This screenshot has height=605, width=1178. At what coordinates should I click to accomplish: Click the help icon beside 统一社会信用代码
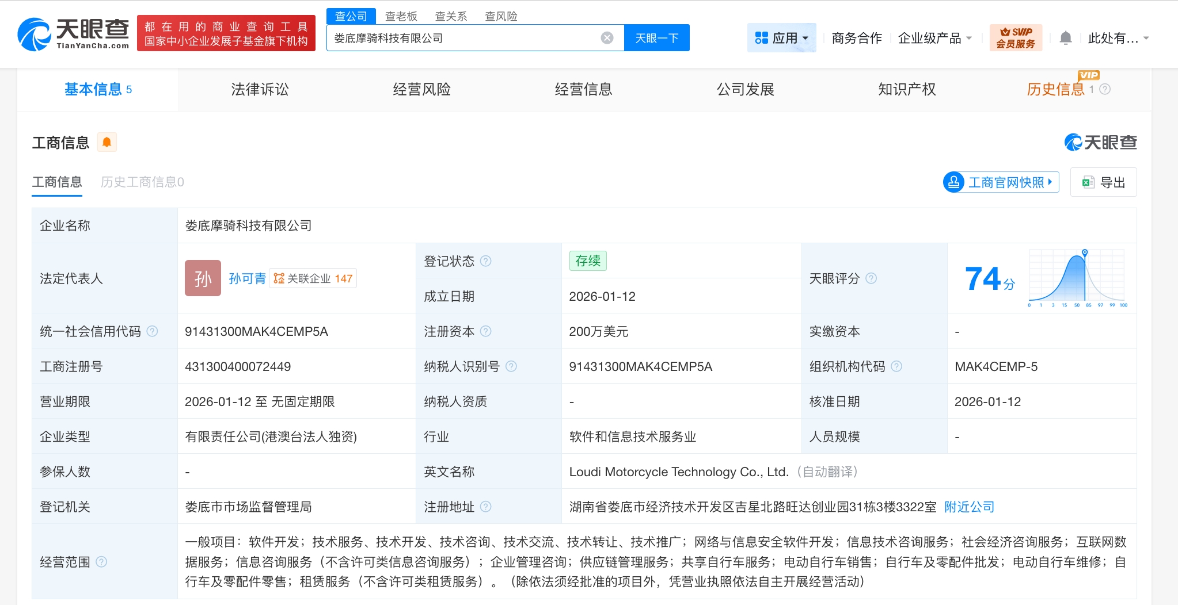[152, 331]
